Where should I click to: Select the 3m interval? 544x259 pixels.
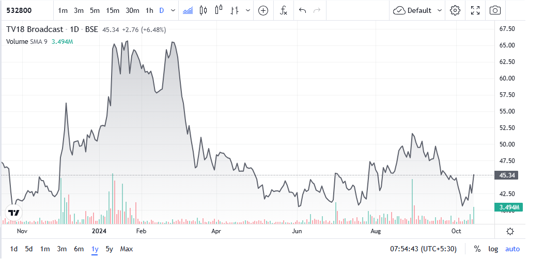(79, 10)
